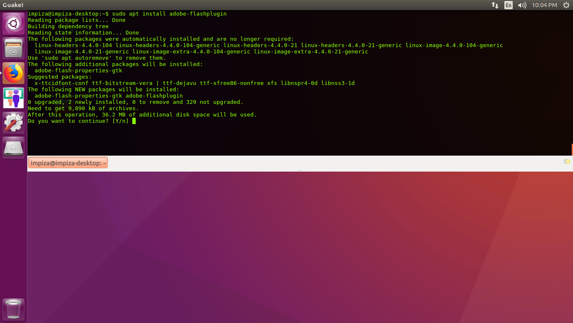Screen dimensions: 573x323
Task: Click the Guake new tab icon
Action: coord(567,162)
